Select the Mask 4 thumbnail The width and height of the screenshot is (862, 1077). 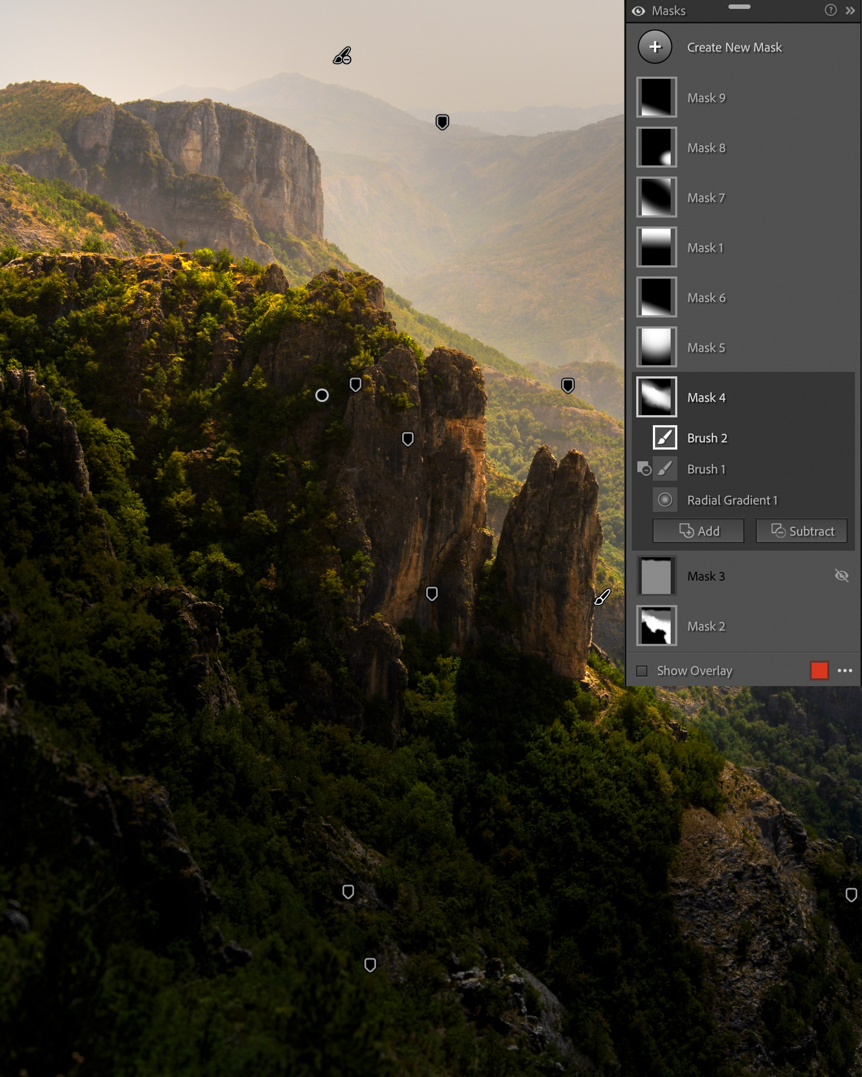pyautogui.click(x=656, y=397)
